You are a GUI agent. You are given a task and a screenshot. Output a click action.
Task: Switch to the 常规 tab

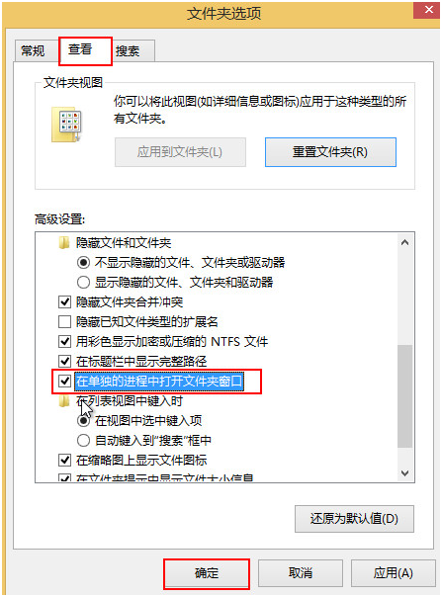pyautogui.click(x=34, y=50)
